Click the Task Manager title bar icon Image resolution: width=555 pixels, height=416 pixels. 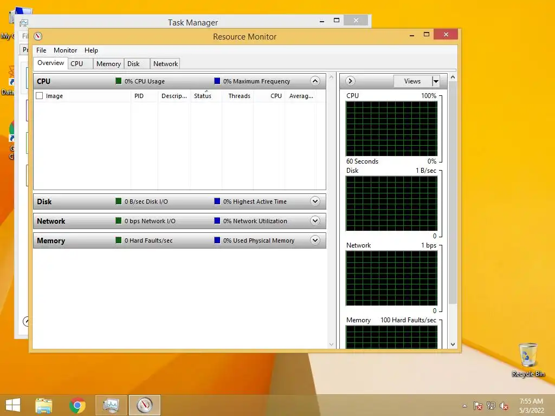24,23
